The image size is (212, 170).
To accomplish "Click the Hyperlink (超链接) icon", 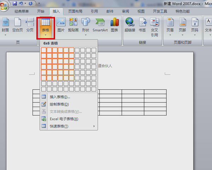I will click(130, 25).
